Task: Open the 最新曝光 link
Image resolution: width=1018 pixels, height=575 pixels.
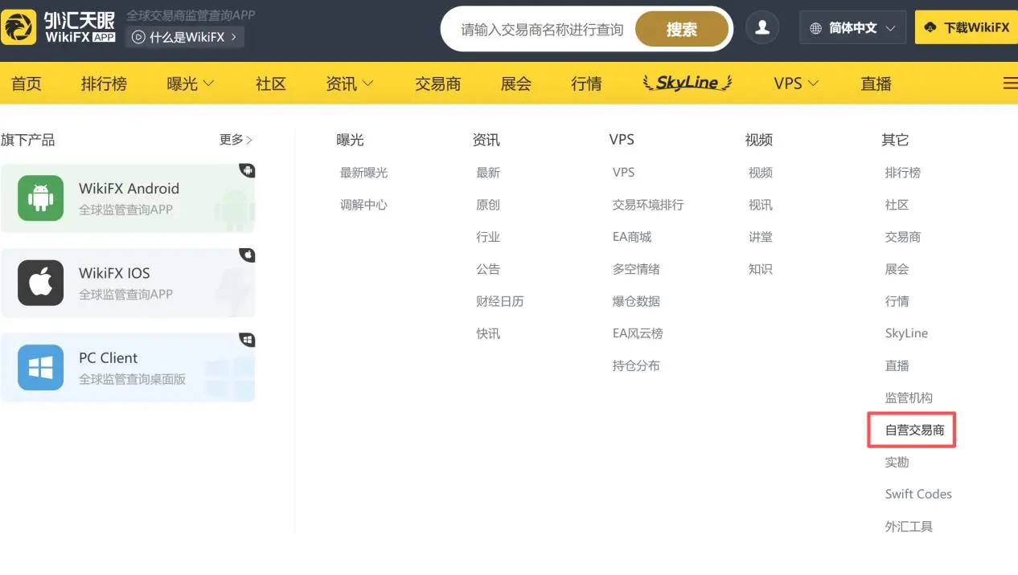Action: 363,173
